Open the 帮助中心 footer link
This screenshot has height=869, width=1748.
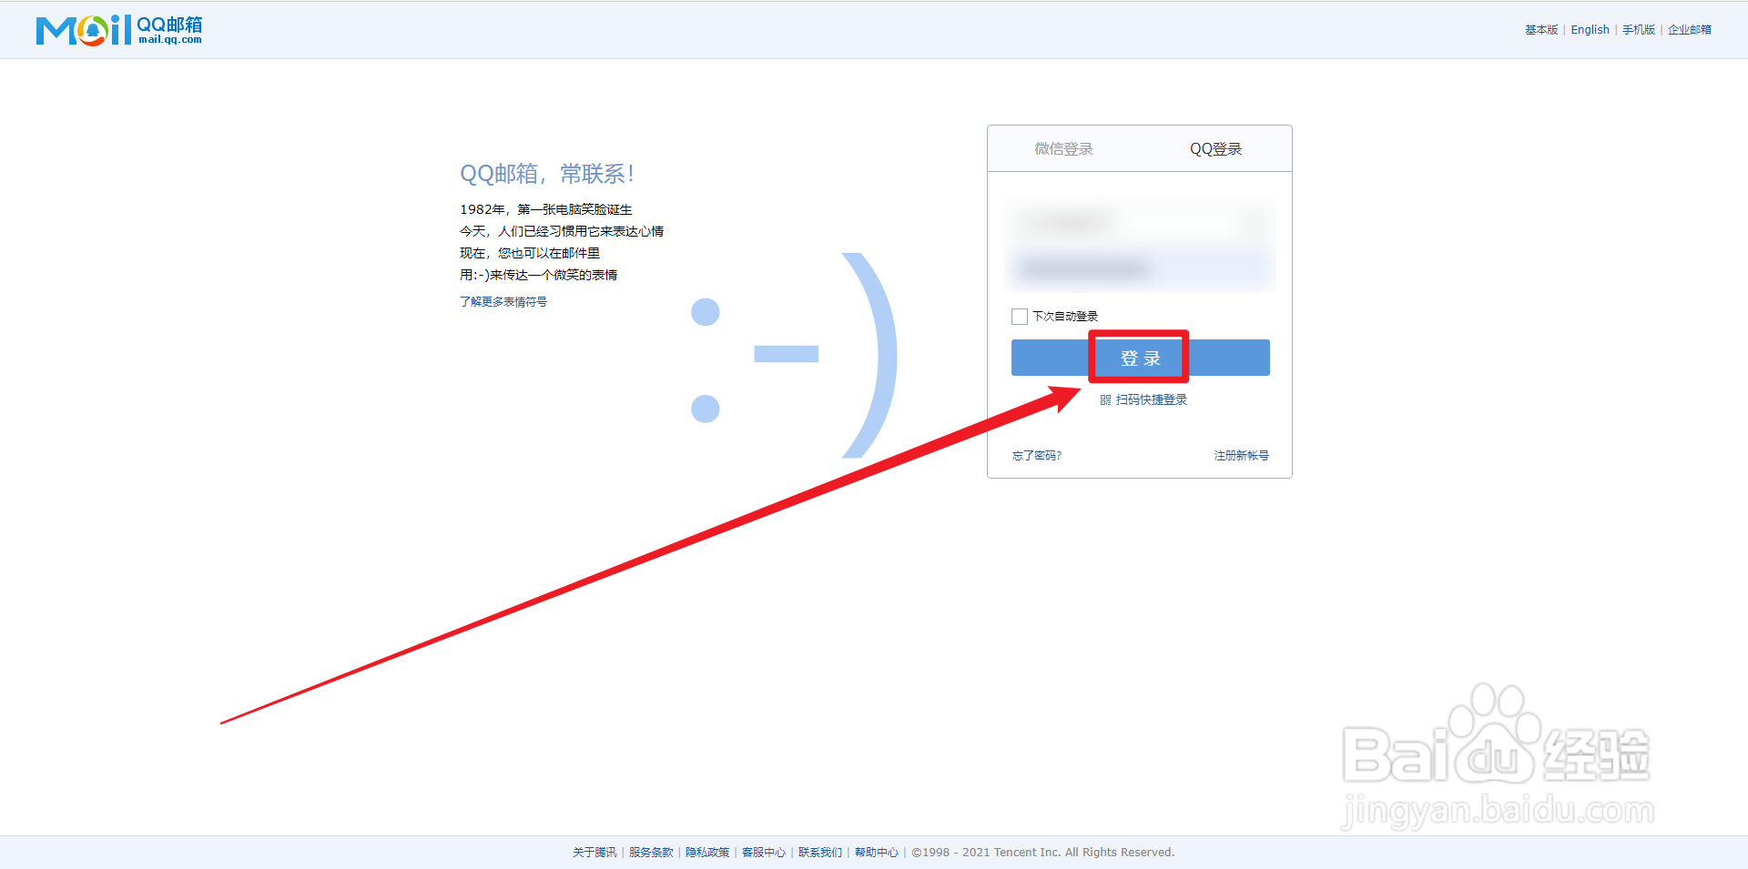click(876, 853)
